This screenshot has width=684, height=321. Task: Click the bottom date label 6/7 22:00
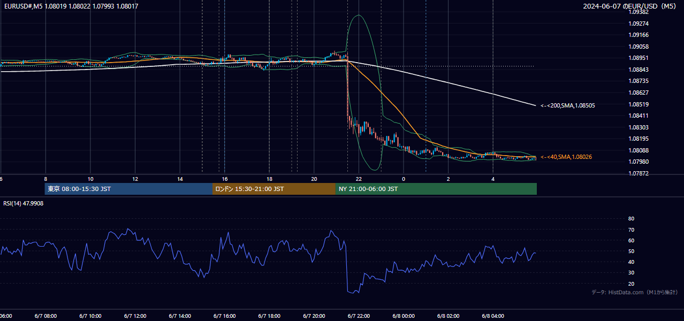coord(359,316)
